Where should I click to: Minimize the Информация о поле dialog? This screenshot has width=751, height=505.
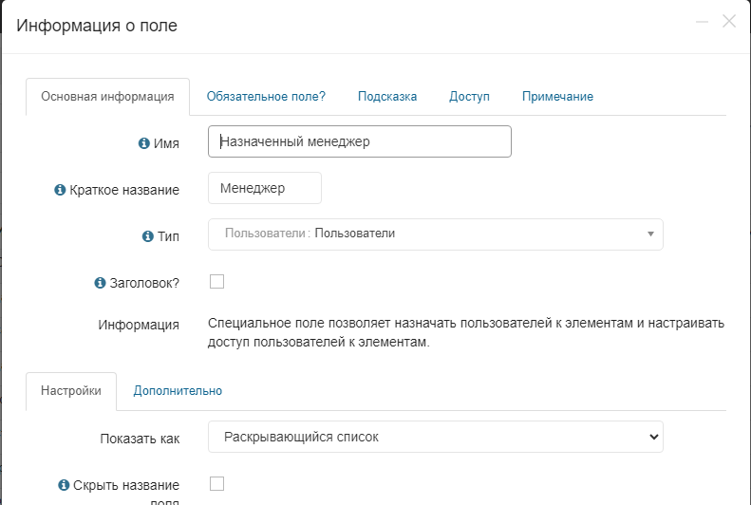(702, 22)
